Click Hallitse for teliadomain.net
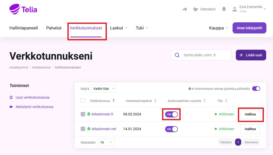Image resolution: width=273 pixels, height=155 pixels. pos(250,129)
